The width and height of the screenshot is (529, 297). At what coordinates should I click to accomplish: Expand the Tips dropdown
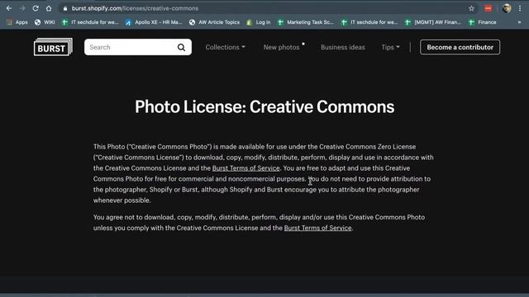390,47
